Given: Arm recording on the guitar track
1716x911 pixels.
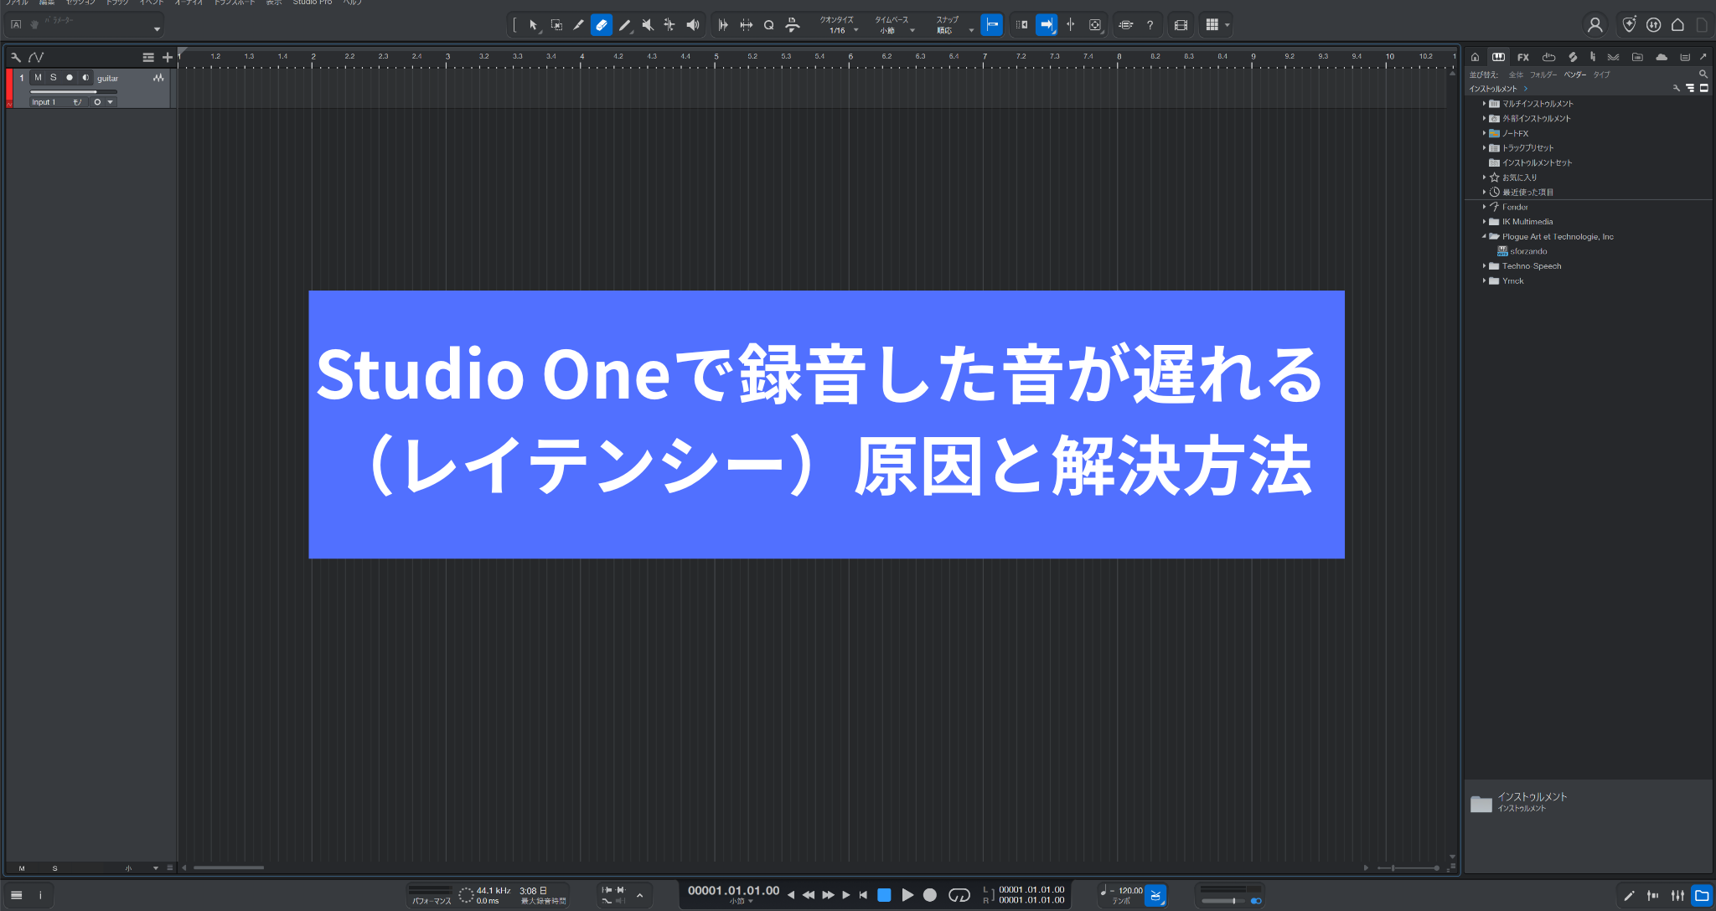Looking at the screenshot, I should tap(70, 78).
